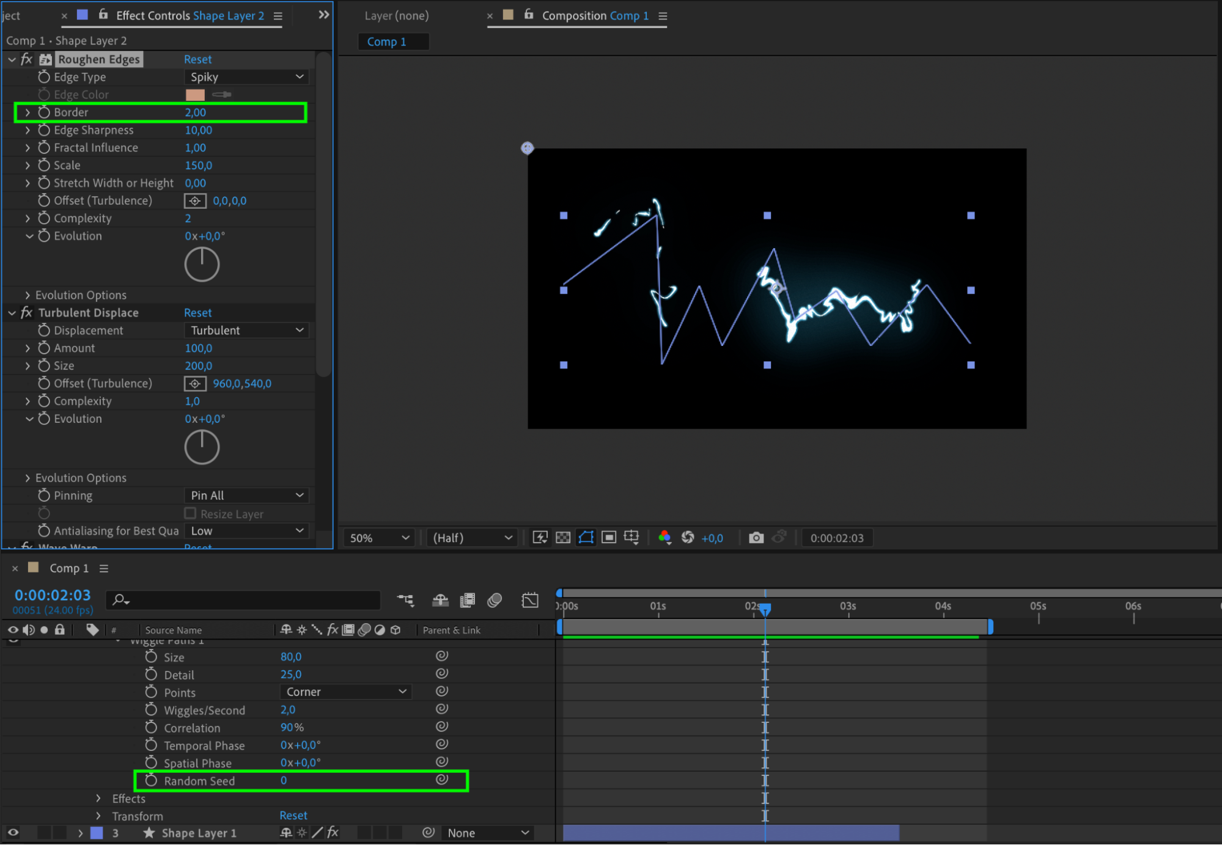Click Offset (Turbulence) point picker for Turbulent Displace
This screenshot has height=845, width=1222.
click(x=195, y=384)
